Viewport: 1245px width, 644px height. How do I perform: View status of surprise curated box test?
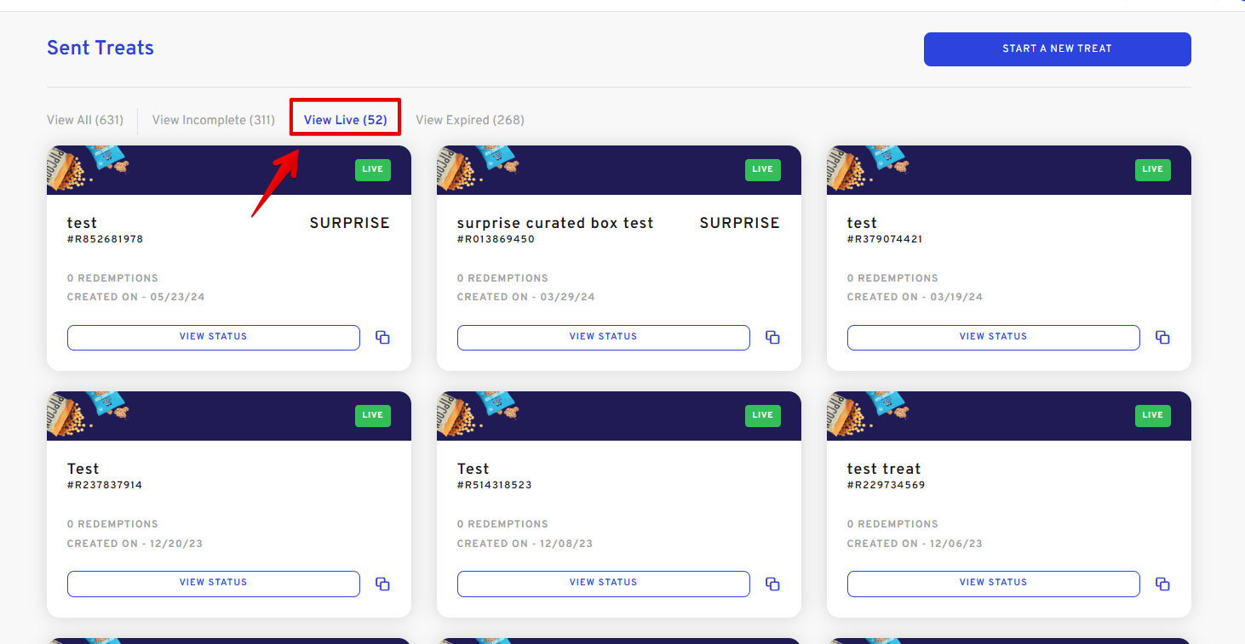tap(603, 337)
